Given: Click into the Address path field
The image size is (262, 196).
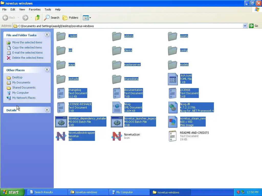Looking at the screenshot, I should [128, 26].
